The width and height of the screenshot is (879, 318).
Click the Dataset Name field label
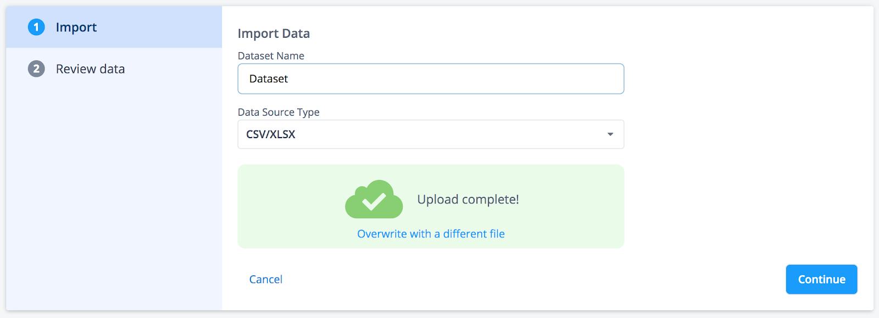coord(271,56)
